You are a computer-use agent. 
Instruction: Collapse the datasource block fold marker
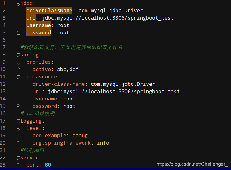(x=18, y=77)
